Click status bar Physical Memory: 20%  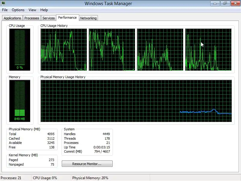(x=90, y=178)
